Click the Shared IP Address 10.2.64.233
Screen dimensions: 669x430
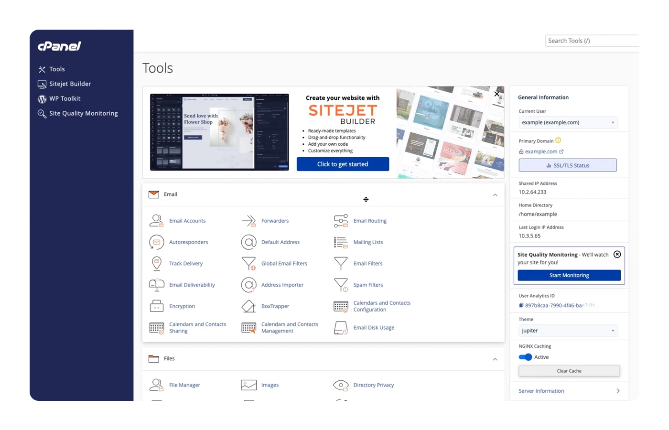point(532,192)
